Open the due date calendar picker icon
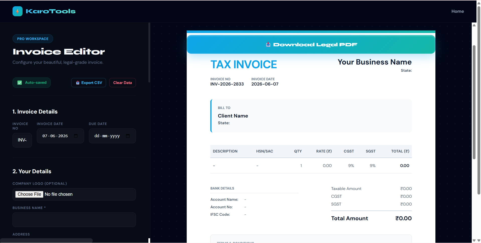This screenshot has width=481, height=243. click(128, 136)
